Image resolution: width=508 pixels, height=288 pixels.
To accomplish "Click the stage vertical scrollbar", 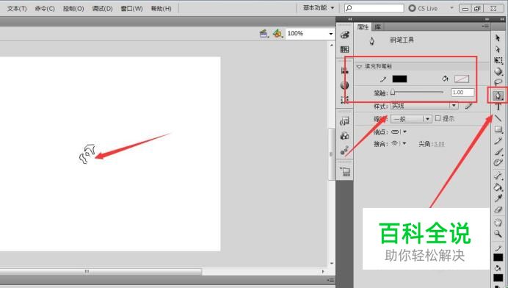I will tap(331, 154).
